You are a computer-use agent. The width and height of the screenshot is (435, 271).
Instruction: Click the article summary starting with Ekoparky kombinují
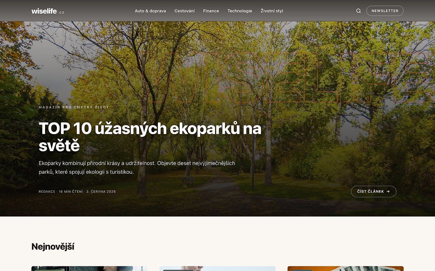[137, 168]
